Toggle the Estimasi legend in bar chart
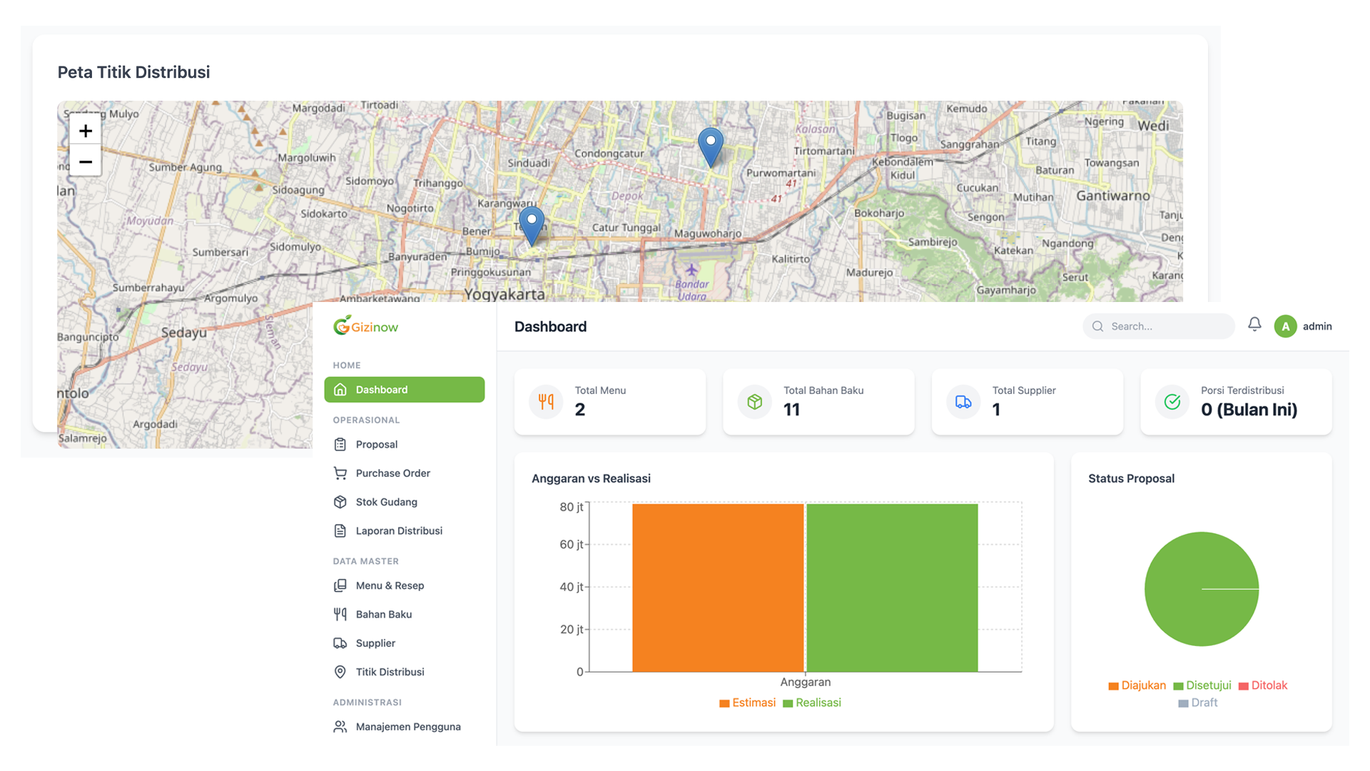The height and width of the screenshot is (771, 1370). coord(747,702)
